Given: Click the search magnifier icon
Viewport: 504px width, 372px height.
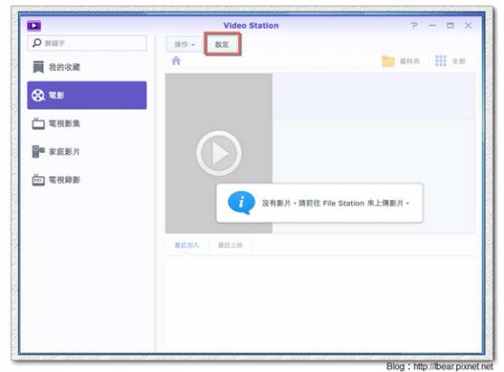Looking at the screenshot, I should [36, 43].
